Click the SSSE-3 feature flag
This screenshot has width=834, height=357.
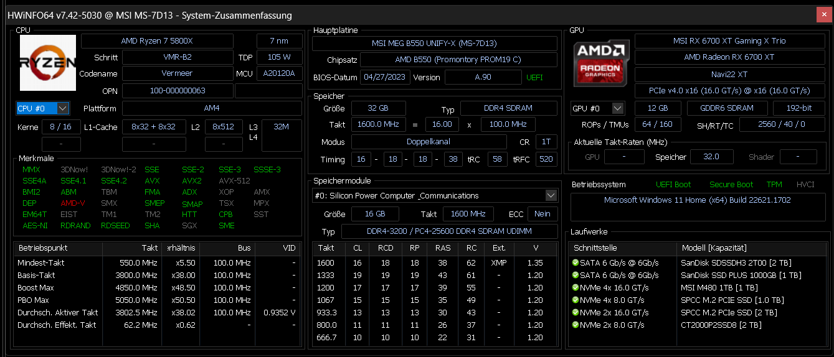point(267,170)
